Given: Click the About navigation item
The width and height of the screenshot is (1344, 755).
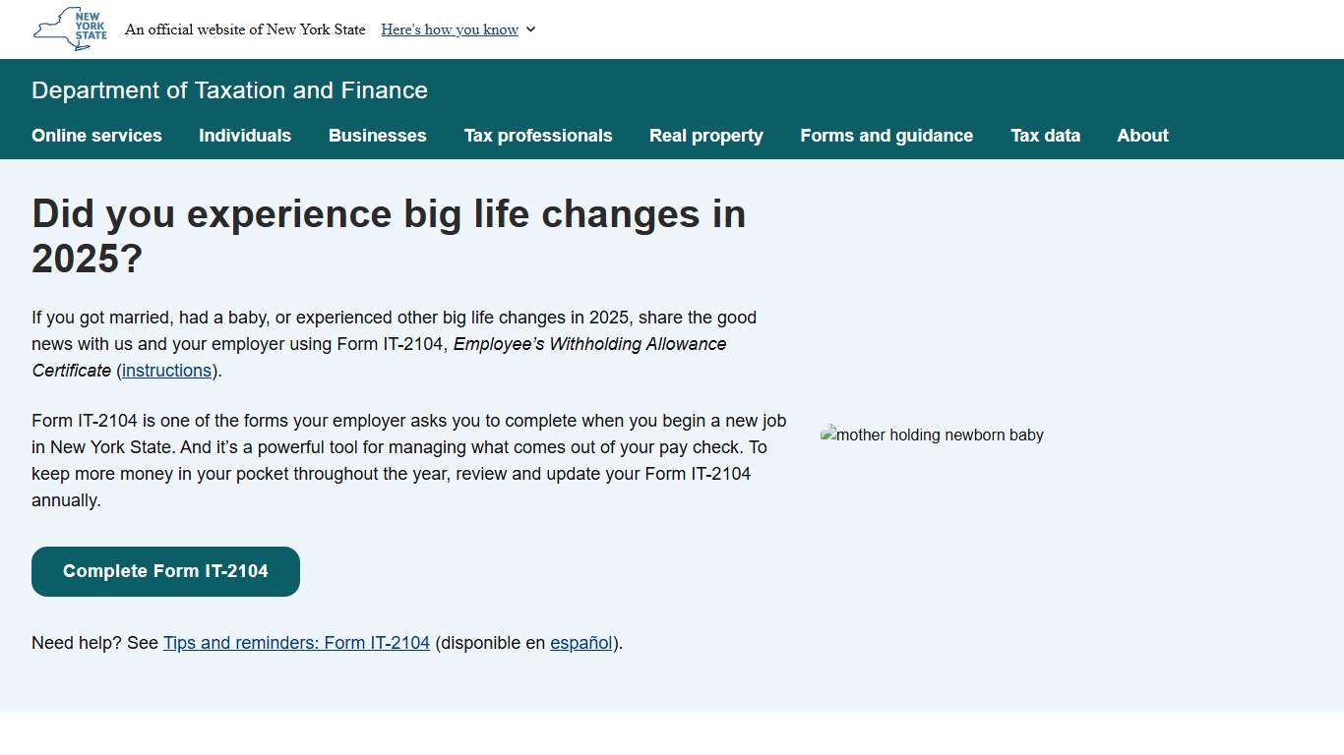Looking at the screenshot, I should pos(1142,136).
